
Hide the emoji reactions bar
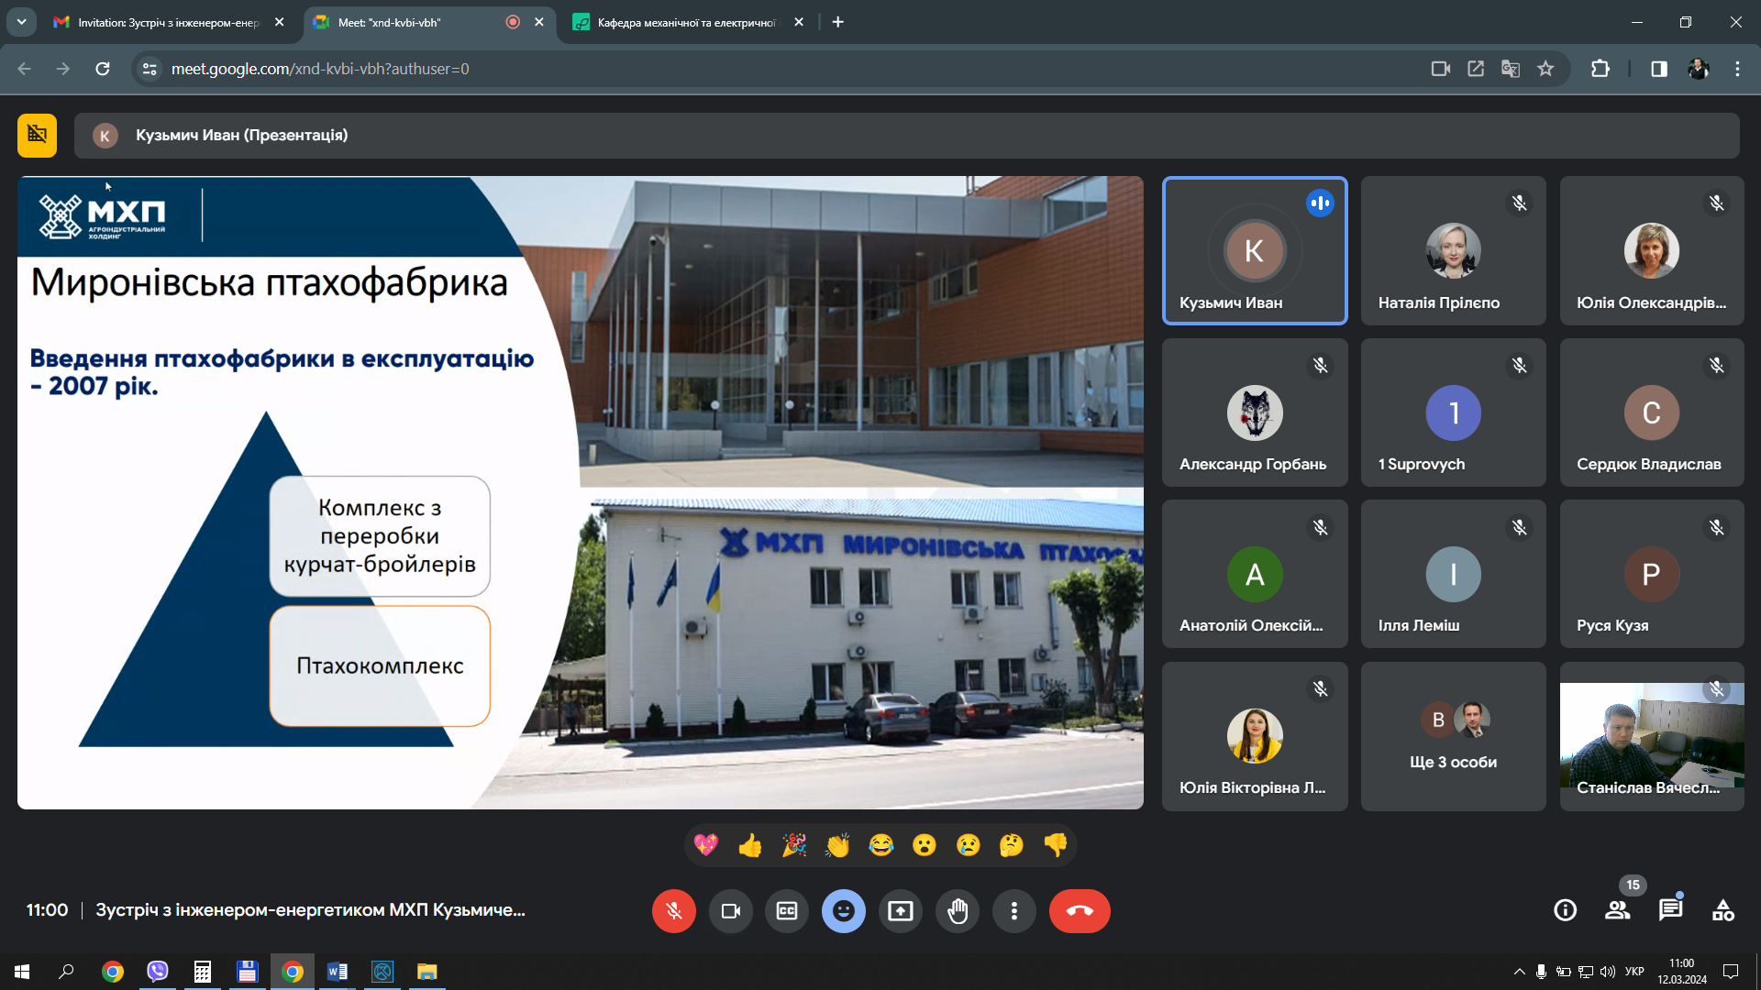[844, 911]
